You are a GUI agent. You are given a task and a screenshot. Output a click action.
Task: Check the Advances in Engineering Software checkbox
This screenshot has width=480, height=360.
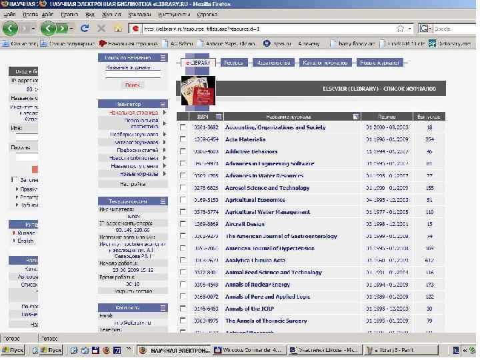[x=183, y=163]
